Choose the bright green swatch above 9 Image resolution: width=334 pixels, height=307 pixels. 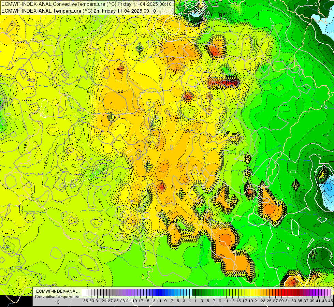219,292
